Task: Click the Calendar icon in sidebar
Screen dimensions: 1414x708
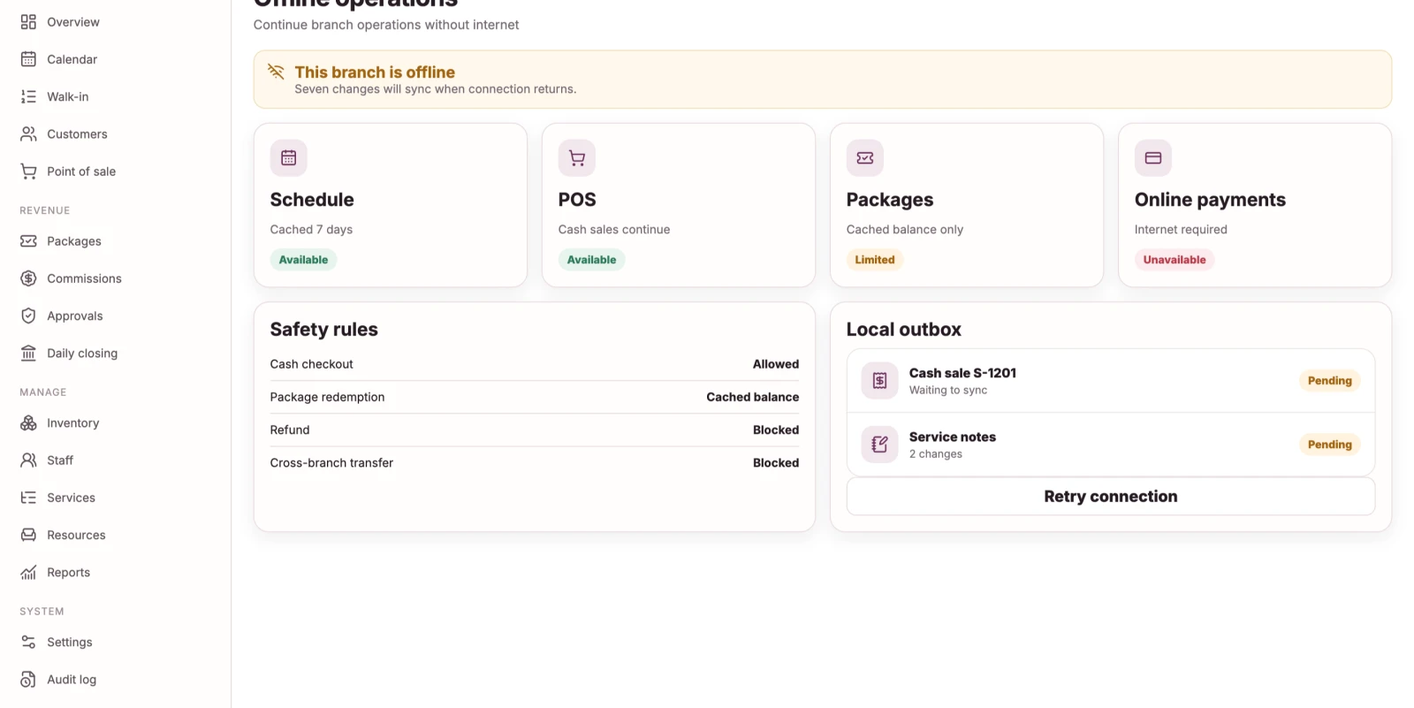Action: pos(28,59)
